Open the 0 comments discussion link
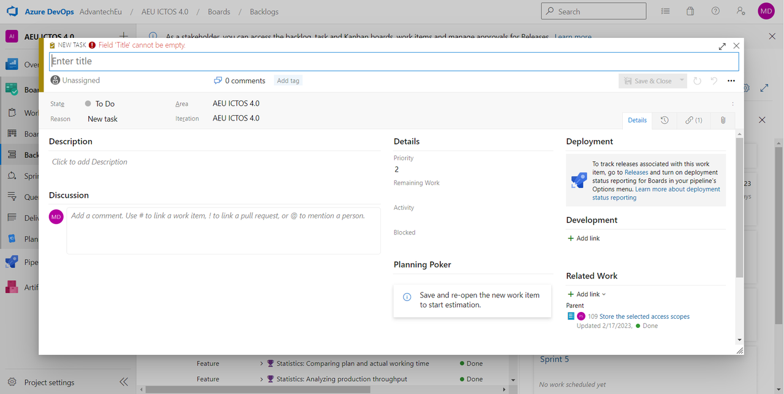 click(239, 81)
